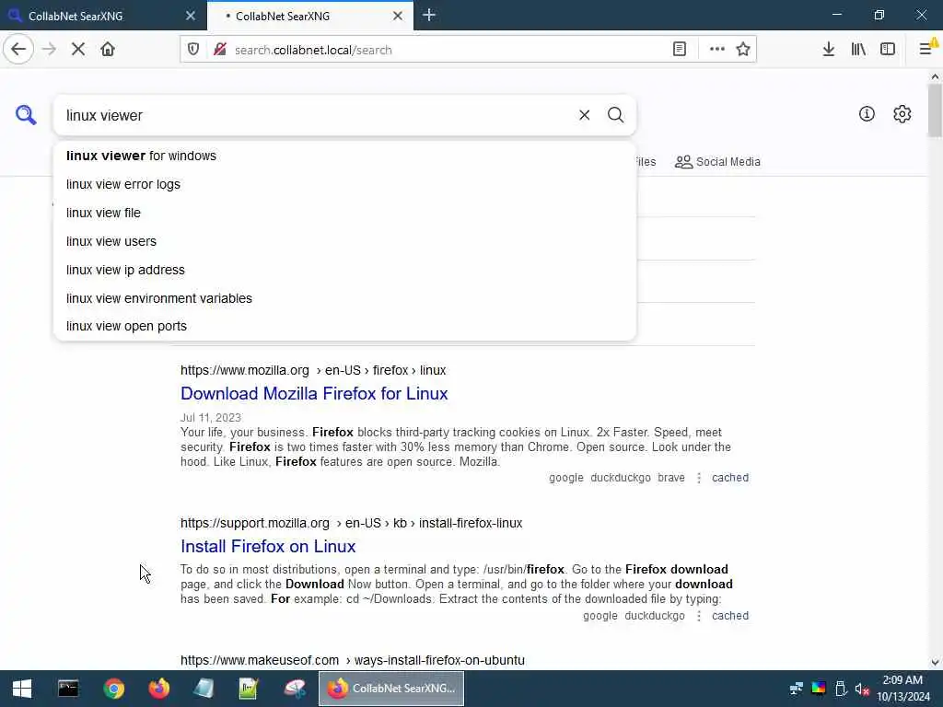This screenshot has height=707, width=943.
Task: Open cached version of Download Firefox result
Action: (730, 478)
